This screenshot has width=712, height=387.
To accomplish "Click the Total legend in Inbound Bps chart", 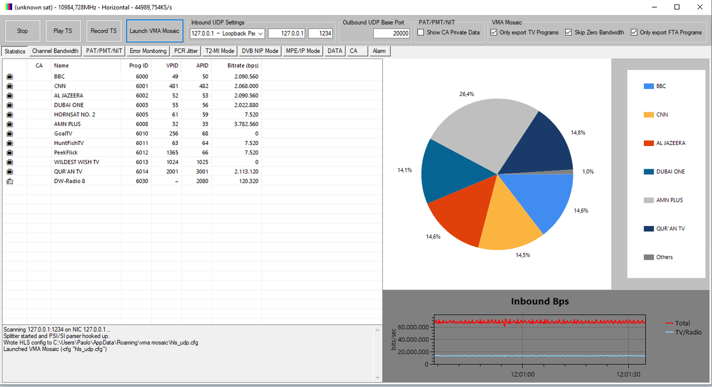I will (678, 323).
